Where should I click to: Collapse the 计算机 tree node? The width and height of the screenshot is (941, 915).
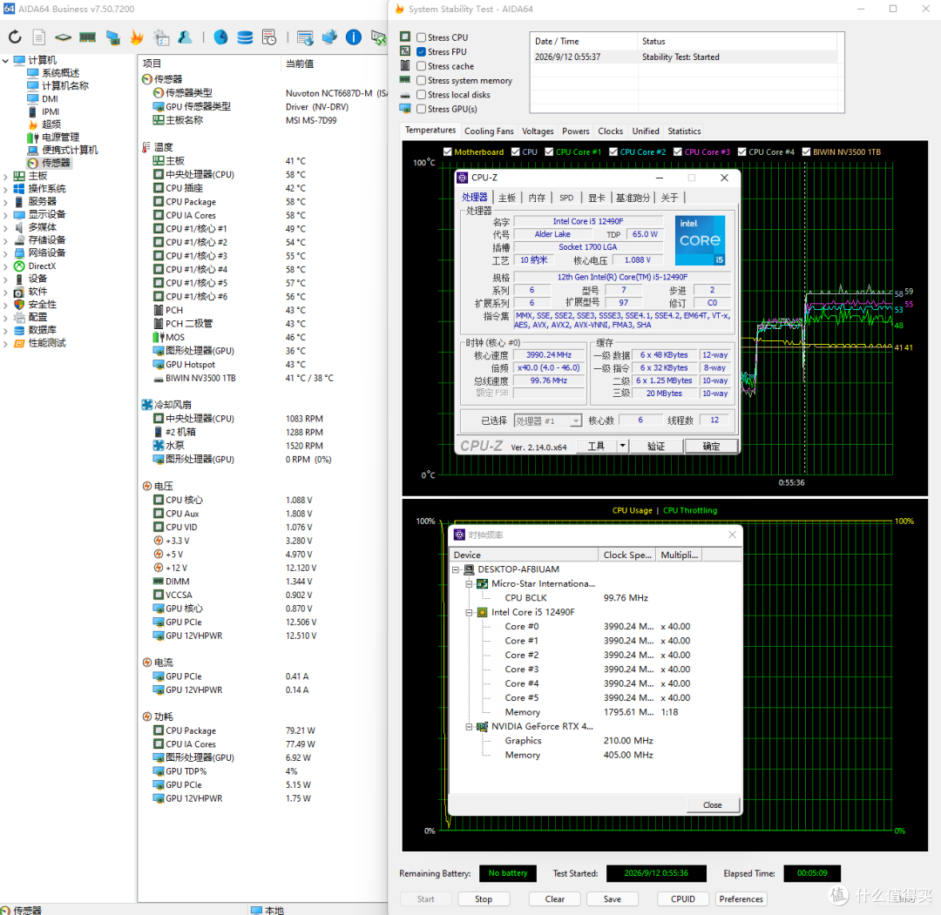click(x=5, y=60)
